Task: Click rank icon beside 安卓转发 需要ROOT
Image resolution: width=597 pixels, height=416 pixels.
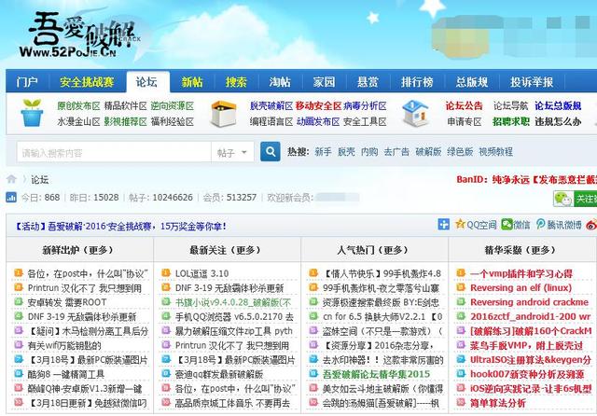Action: point(19,302)
